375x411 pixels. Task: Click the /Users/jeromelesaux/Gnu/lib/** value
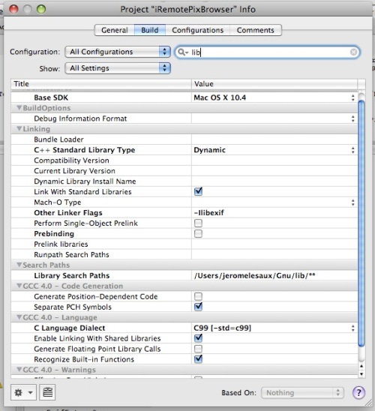(x=254, y=275)
